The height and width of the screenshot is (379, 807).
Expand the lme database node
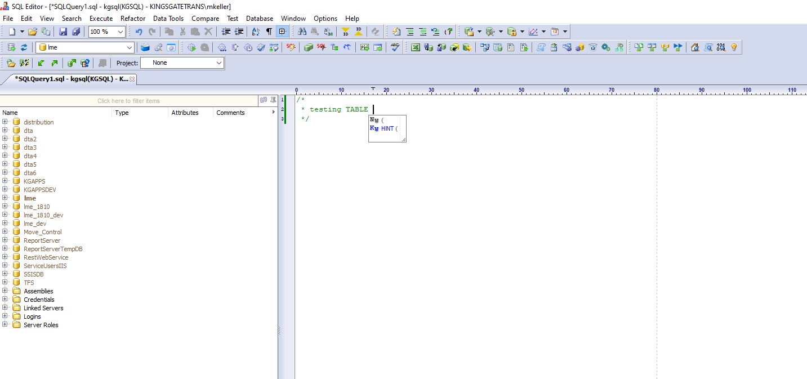(x=5, y=198)
